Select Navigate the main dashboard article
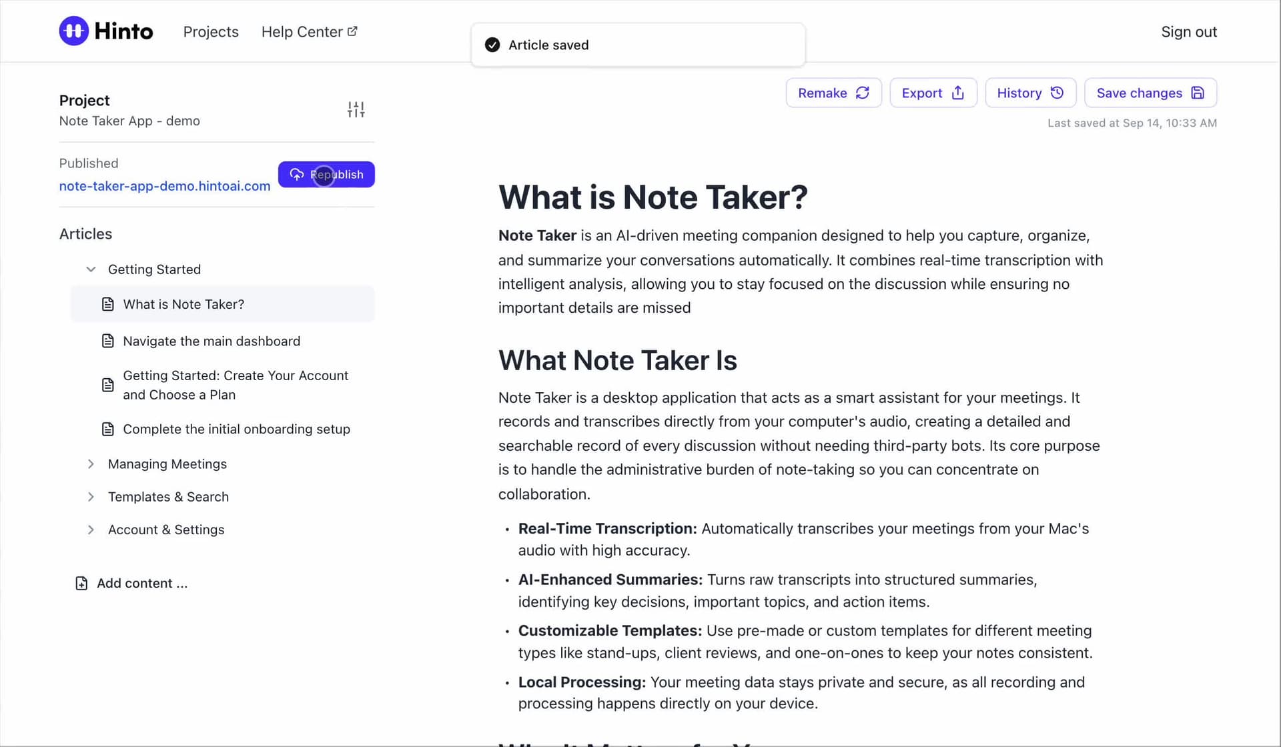Image resolution: width=1281 pixels, height=747 pixels. (x=211, y=341)
